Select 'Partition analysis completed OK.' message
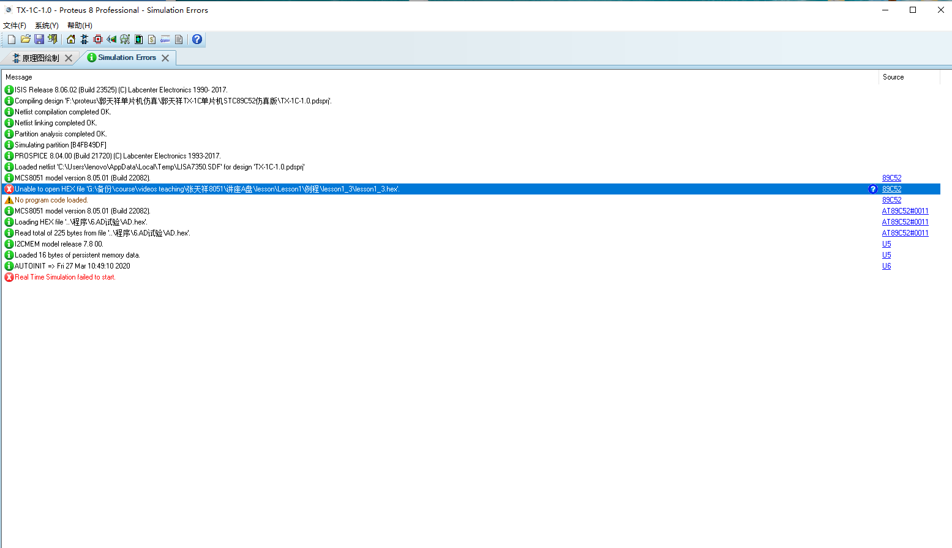The width and height of the screenshot is (952, 548). click(x=61, y=134)
